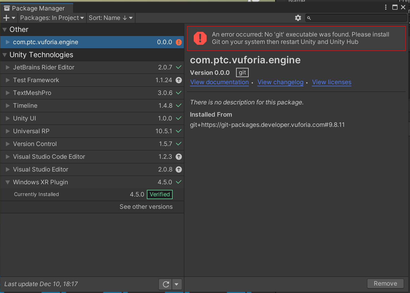
Task: Click the Version 0.0.0 label
Action: click(x=210, y=73)
